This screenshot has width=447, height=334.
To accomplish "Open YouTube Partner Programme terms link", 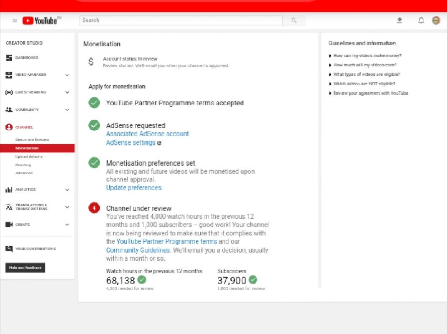I will pyautogui.click(x=166, y=241).
